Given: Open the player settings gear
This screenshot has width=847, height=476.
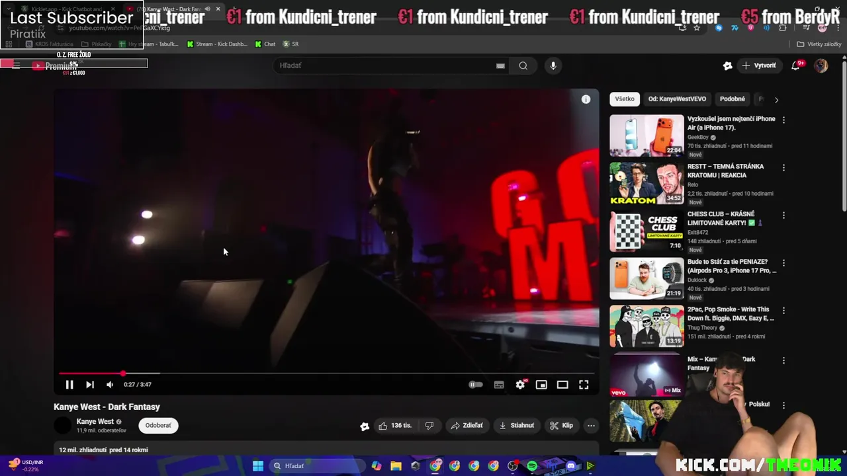Looking at the screenshot, I should pos(521,385).
